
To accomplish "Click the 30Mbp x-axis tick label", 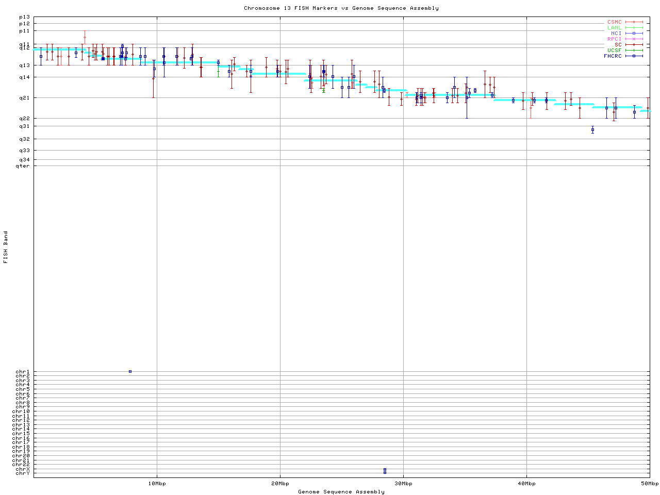I will [403, 483].
